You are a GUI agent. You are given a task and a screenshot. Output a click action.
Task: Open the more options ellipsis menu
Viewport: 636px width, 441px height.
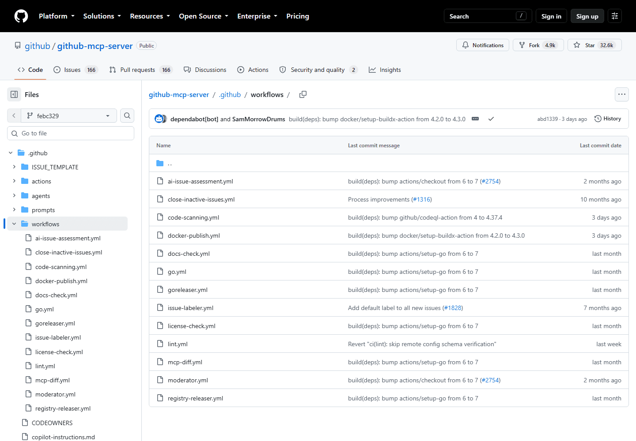coord(622,94)
